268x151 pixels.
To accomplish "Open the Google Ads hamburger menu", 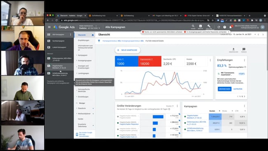I will point(49,27).
